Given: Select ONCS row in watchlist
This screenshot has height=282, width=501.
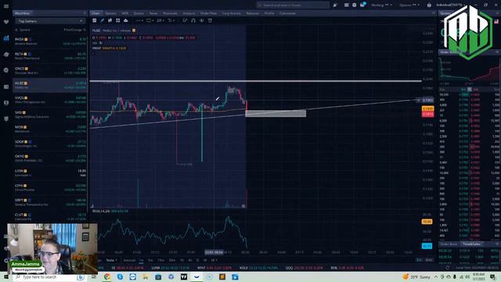Looking at the screenshot, I should coord(50,70).
